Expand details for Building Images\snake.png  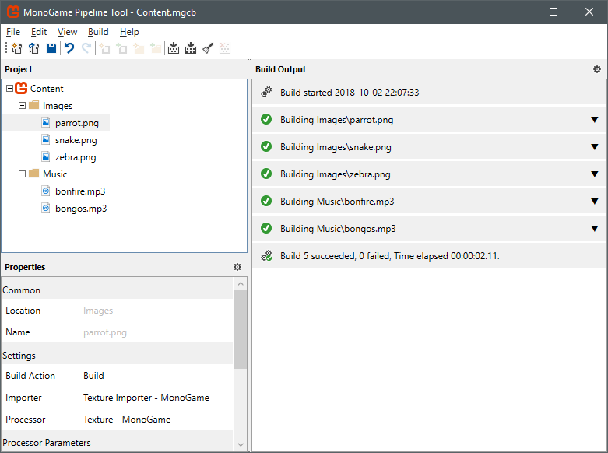594,146
